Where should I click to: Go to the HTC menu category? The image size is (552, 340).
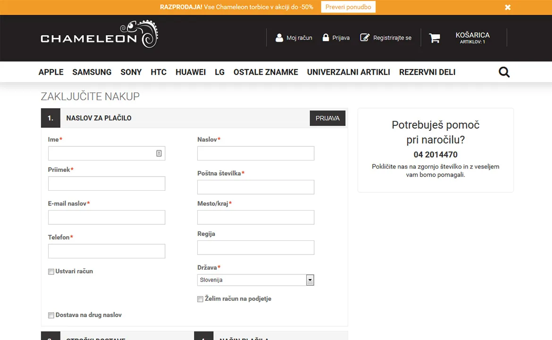click(159, 72)
